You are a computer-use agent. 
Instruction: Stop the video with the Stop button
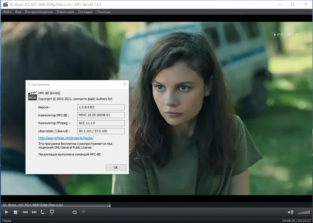[15, 212]
